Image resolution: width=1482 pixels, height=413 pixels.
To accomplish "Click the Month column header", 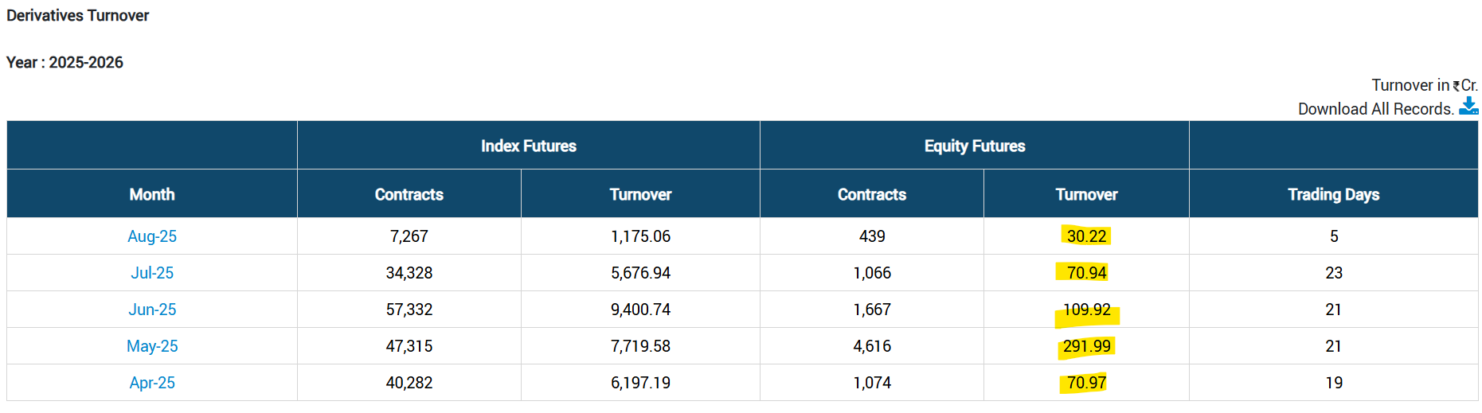I will point(152,194).
